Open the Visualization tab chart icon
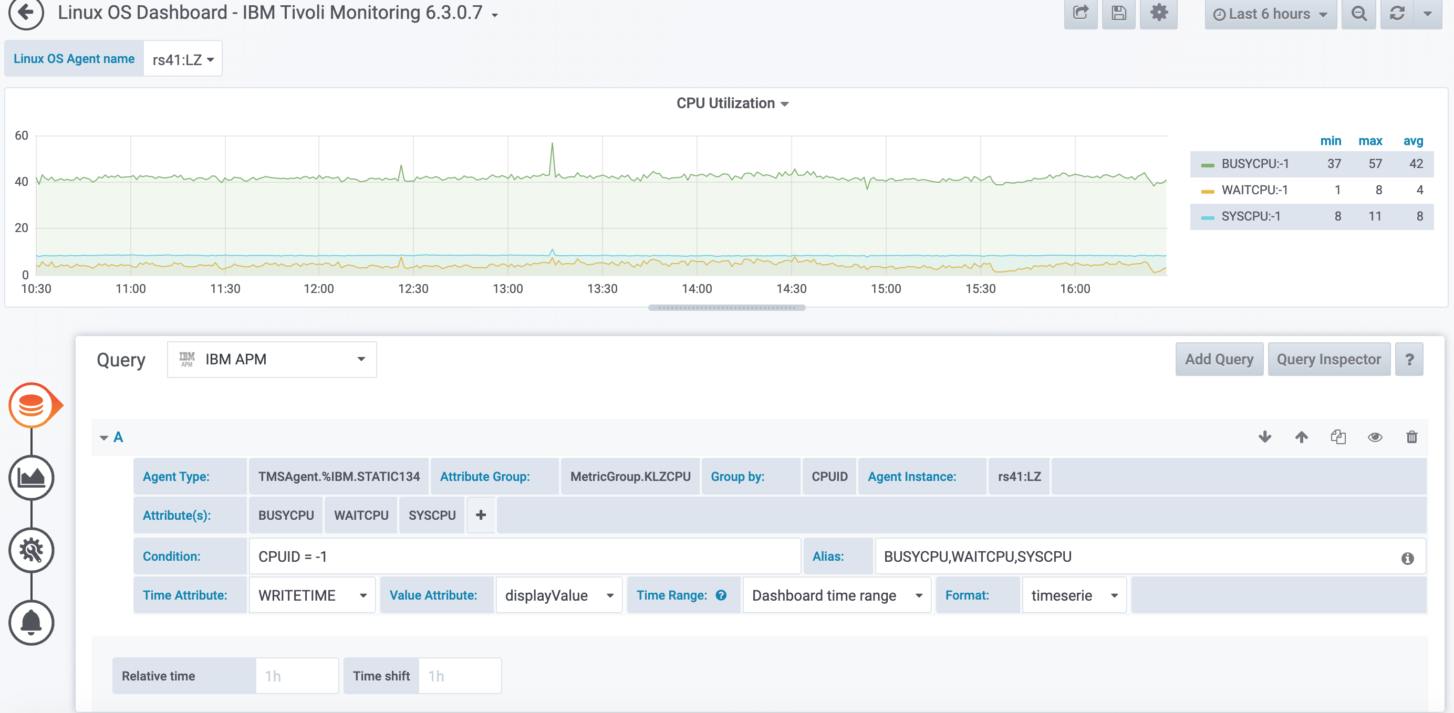 tap(32, 478)
